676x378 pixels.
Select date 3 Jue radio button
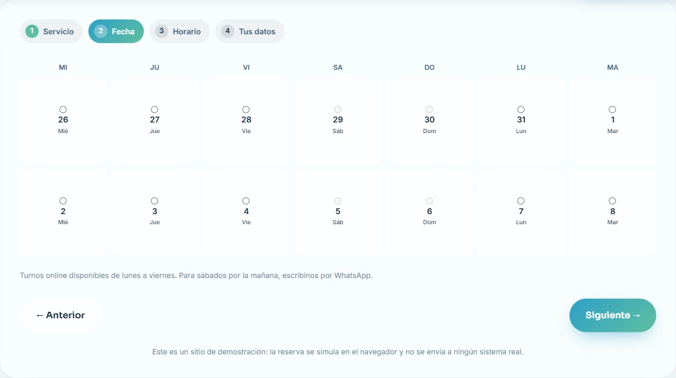pyautogui.click(x=155, y=201)
